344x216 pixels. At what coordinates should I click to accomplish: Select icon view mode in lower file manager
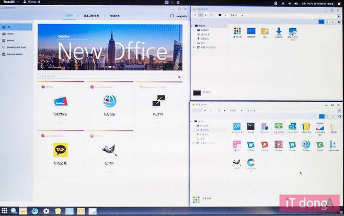click(322, 116)
